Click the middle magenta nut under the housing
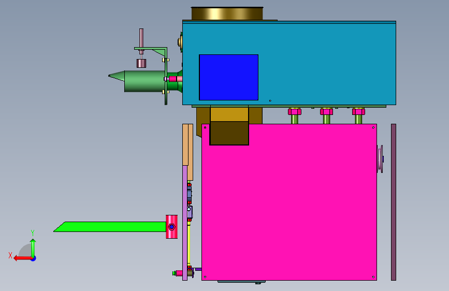 coord(326,111)
